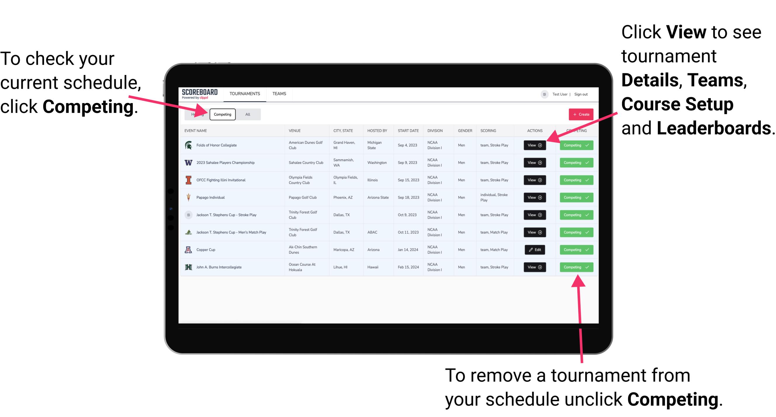This screenshot has height=417, width=776.
Task: Select the Competing filter tab
Action: pyautogui.click(x=221, y=114)
